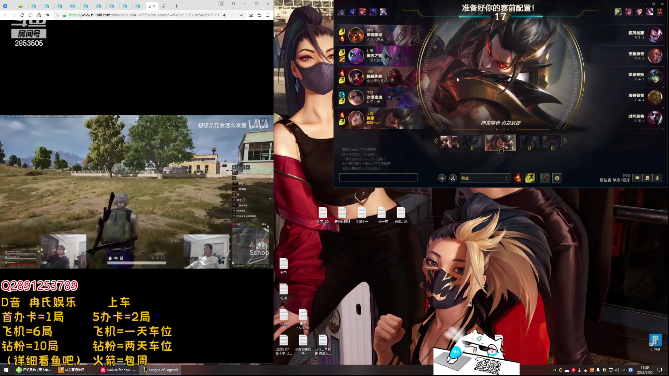
Task: Click 深海泰坦 teammate champion portrait
Action: [356, 35]
